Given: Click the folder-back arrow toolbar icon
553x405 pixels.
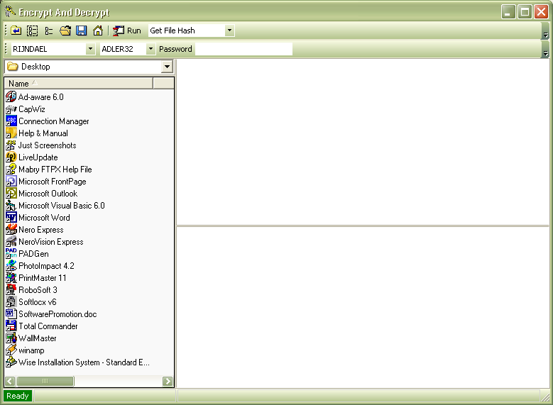Looking at the screenshot, I should point(16,30).
